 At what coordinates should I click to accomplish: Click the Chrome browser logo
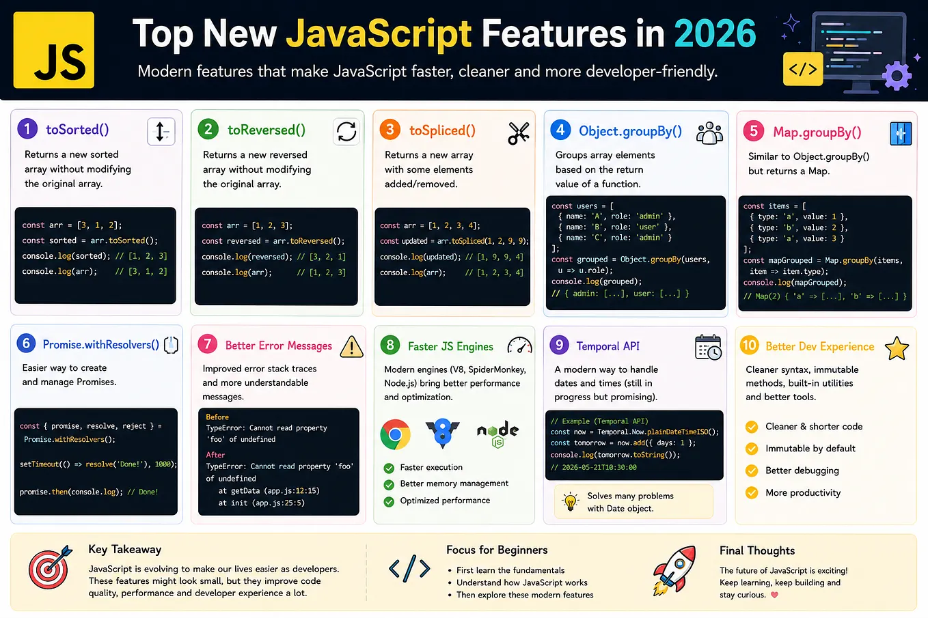[395, 434]
